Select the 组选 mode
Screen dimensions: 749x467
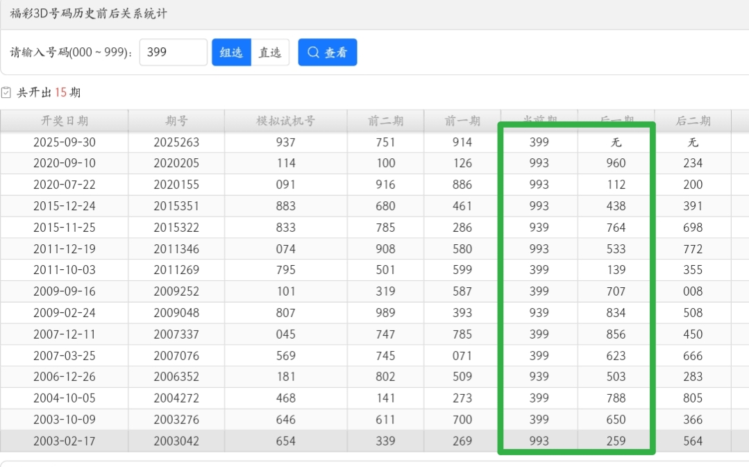point(230,52)
